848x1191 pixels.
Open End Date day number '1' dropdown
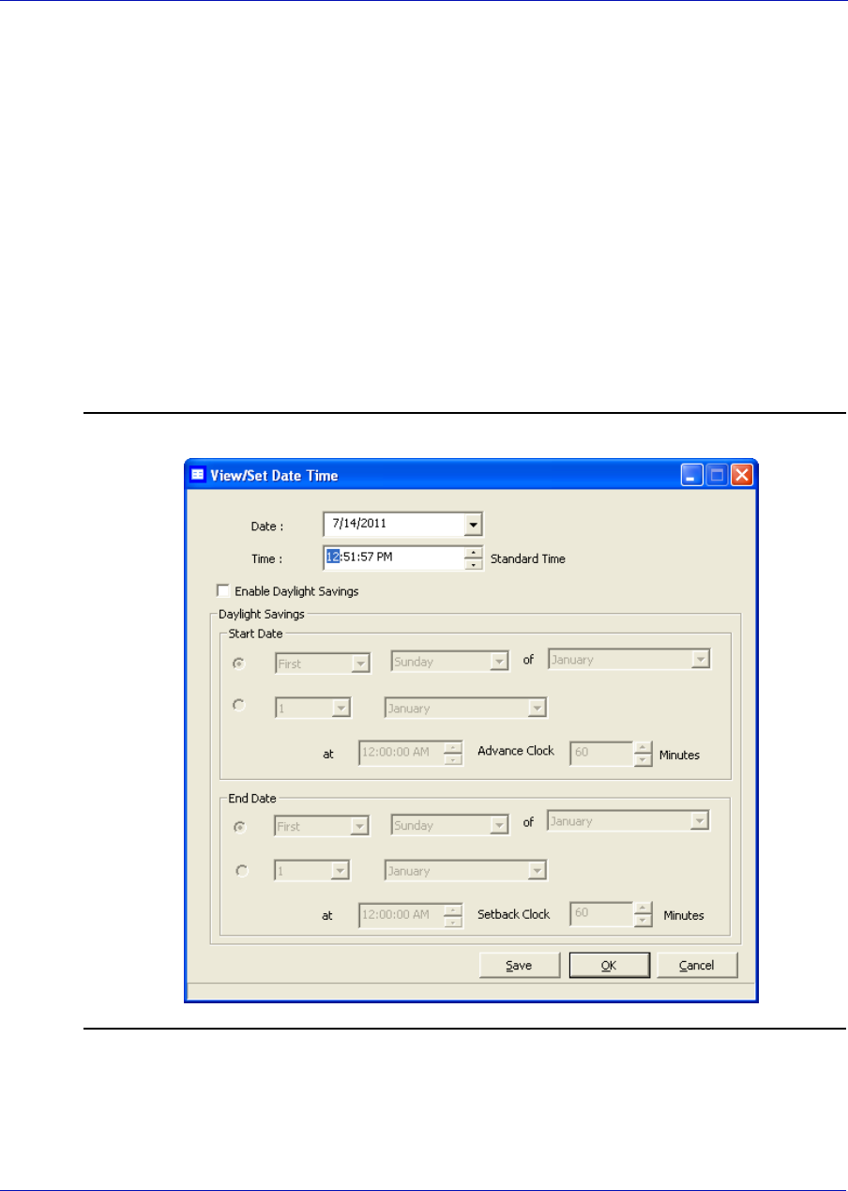click(341, 871)
